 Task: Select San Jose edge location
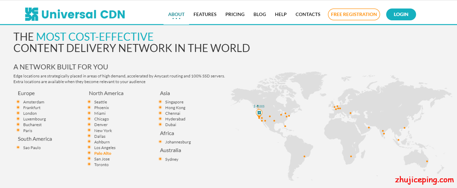(102, 159)
